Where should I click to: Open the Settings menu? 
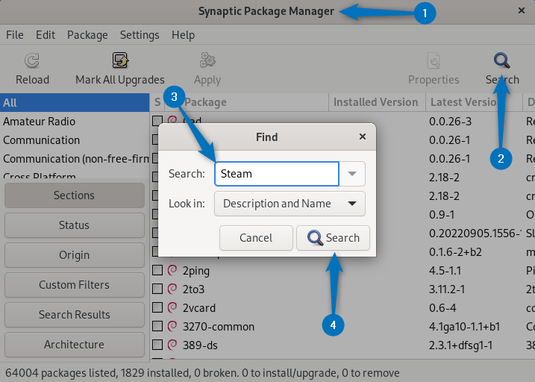click(140, 35)
